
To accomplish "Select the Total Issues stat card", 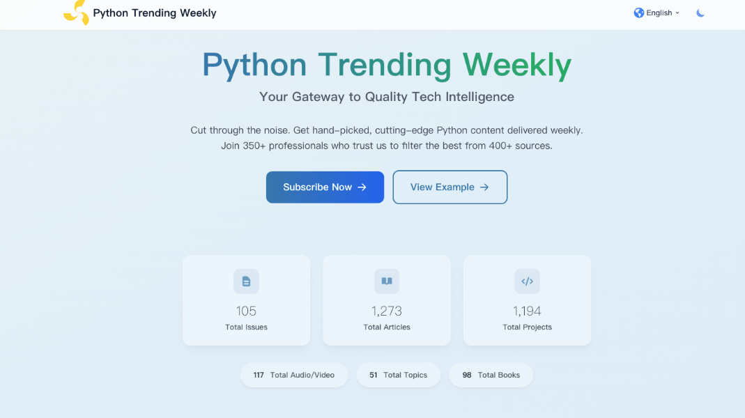I will point(246,300).
